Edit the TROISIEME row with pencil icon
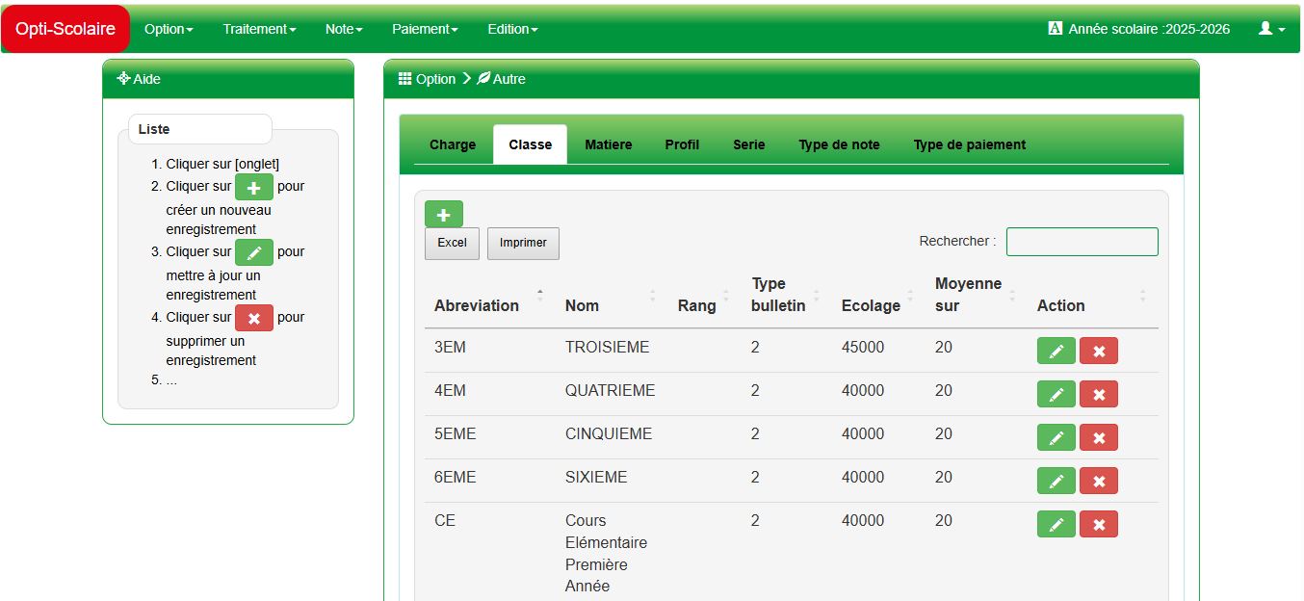Viewport: 1304px width, 601px height. 1056,351
